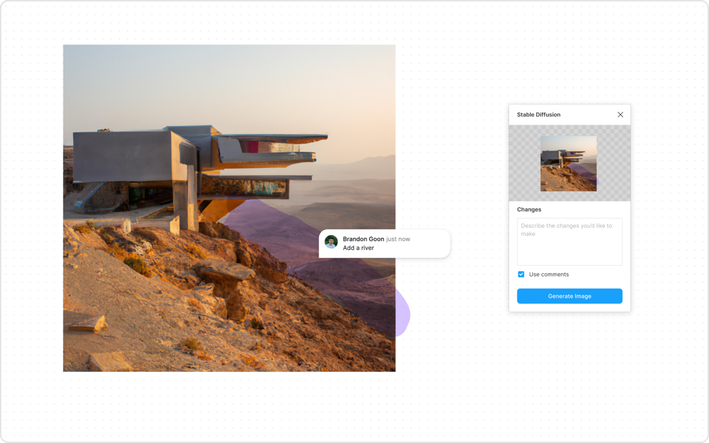Click the 'Use comments' label text
The height and width of the screenshot is (443, 709).
(549, 274)
